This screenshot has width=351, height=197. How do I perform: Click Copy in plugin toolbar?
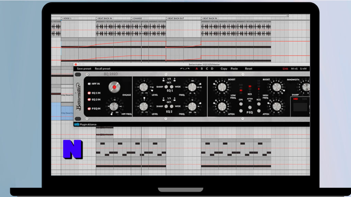[224, 69]
